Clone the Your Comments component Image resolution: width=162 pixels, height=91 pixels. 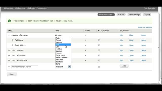click(131, 50)
